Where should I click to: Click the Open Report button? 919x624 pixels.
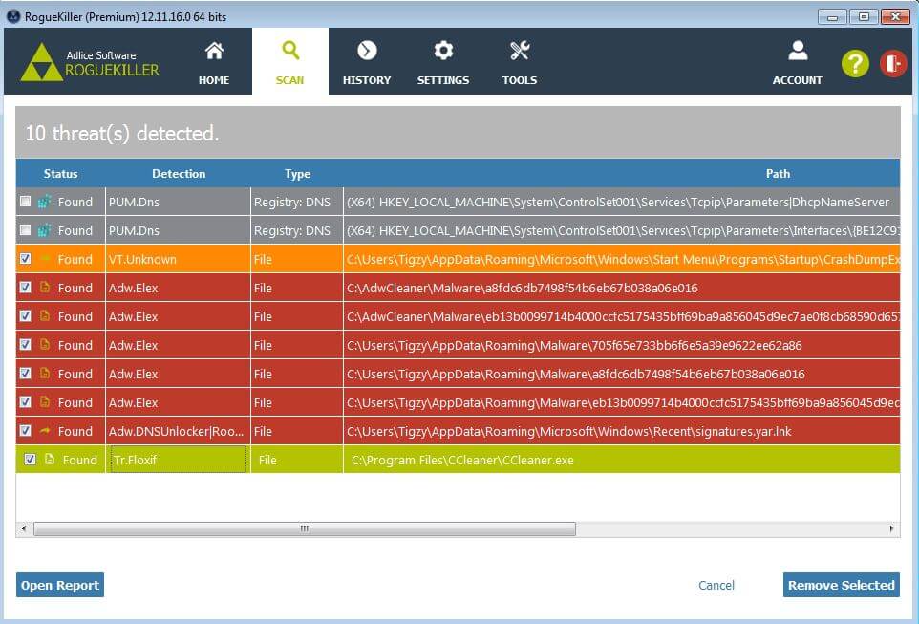pos(60,585)
